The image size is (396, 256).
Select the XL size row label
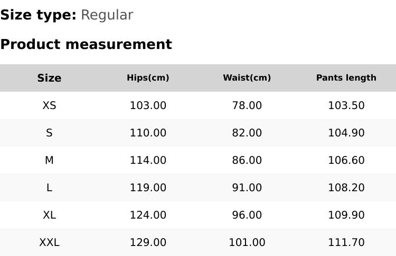[49, 215]
